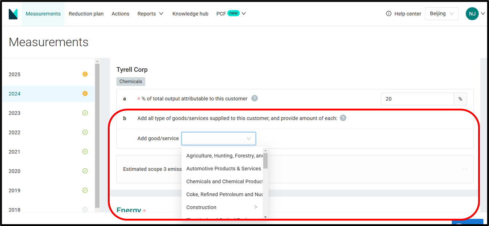
Task: Click the 2020 completed check icon
Action: (85, 171)
